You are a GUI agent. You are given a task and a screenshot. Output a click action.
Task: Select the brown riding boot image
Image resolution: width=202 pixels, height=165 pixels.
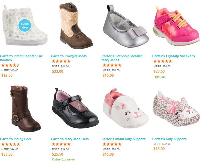click(26, 109)
